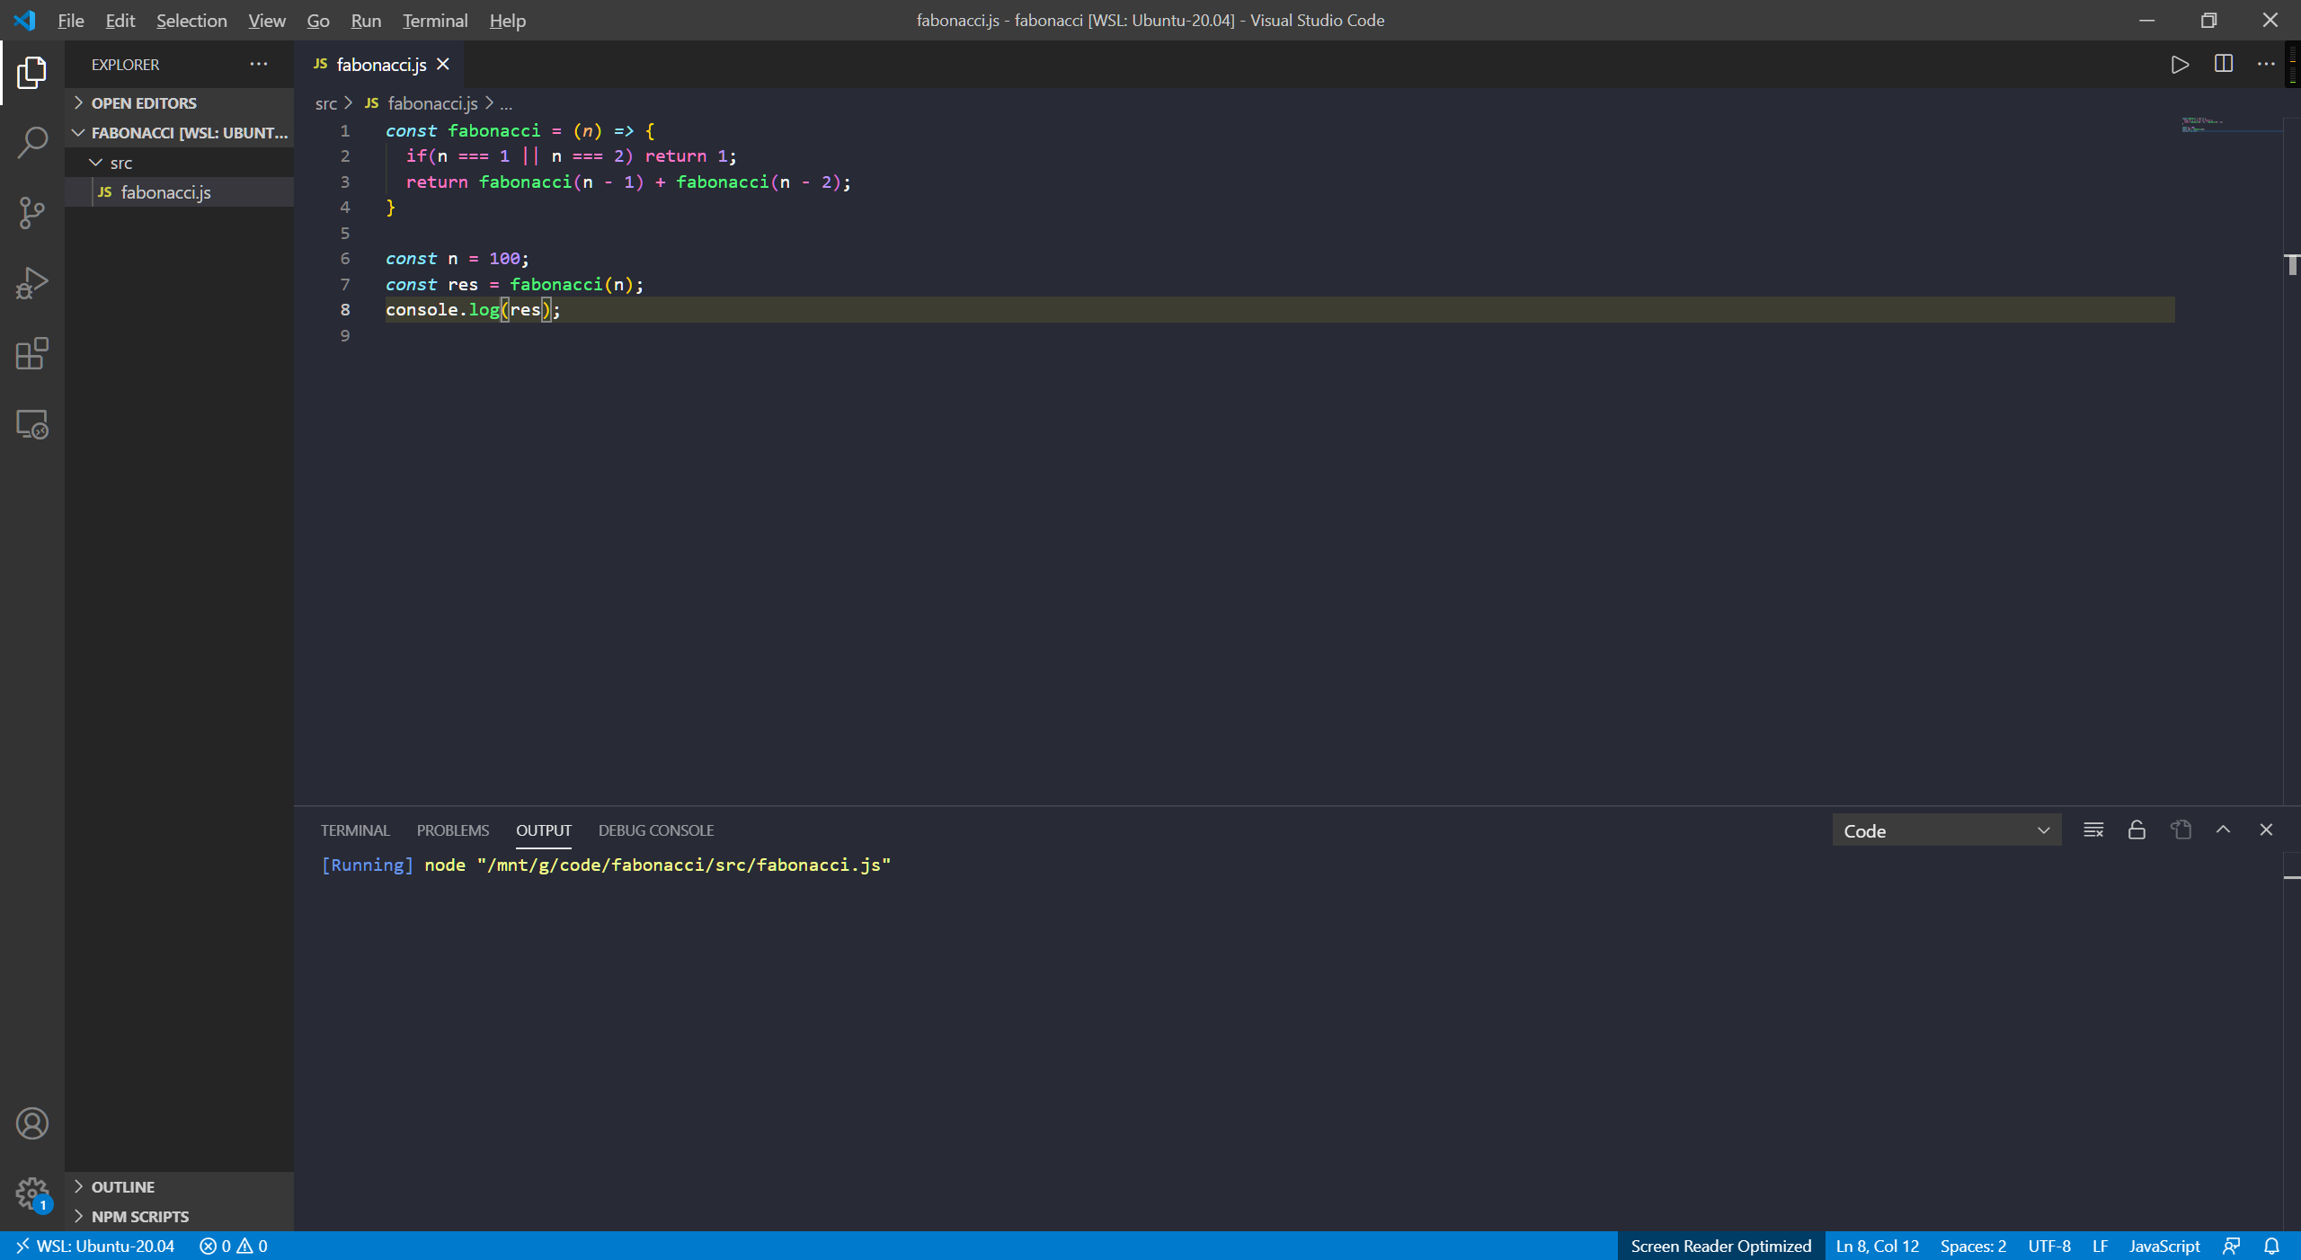Click the [Running] node output line
Screen dimensions: 2301x1260
pyautogui.click(x=606, y=865)
